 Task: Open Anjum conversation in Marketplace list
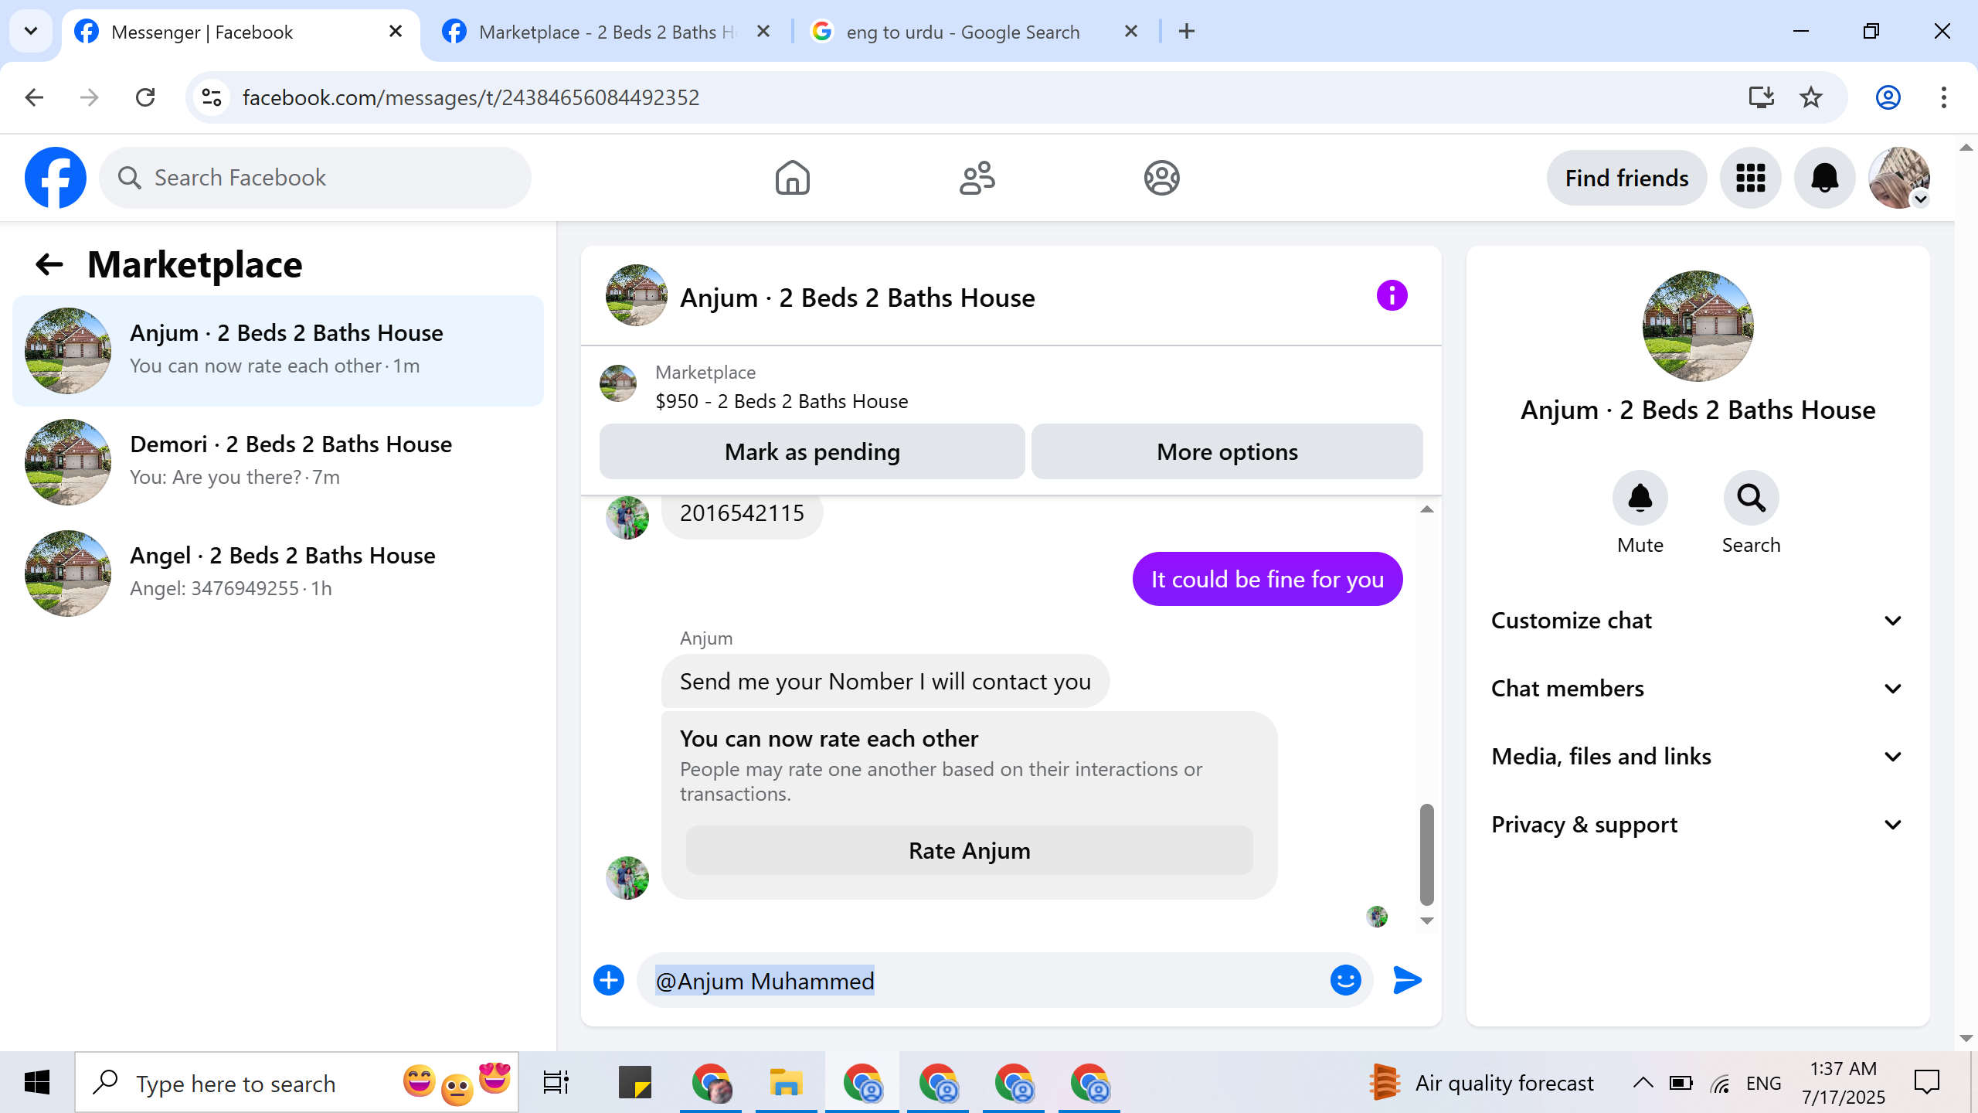tap(278, 351)
